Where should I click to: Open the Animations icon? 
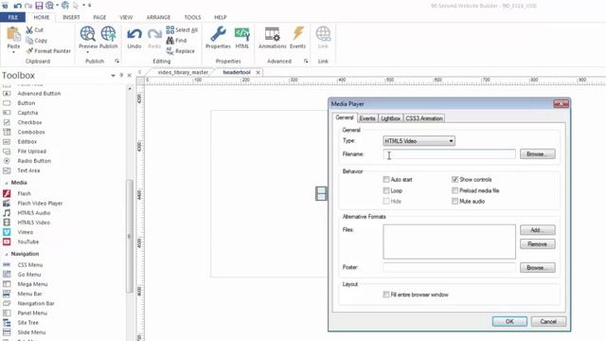(273, 34)
